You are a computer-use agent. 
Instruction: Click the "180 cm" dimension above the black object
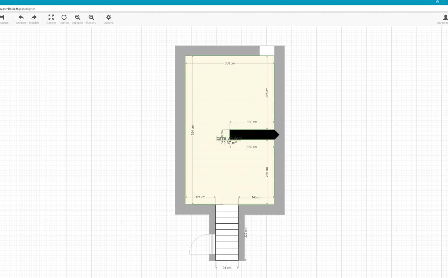click(252, 122)
